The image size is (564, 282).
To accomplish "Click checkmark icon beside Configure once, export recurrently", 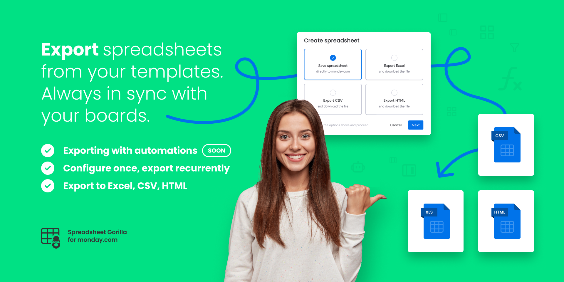I will (x=48, y=168).
